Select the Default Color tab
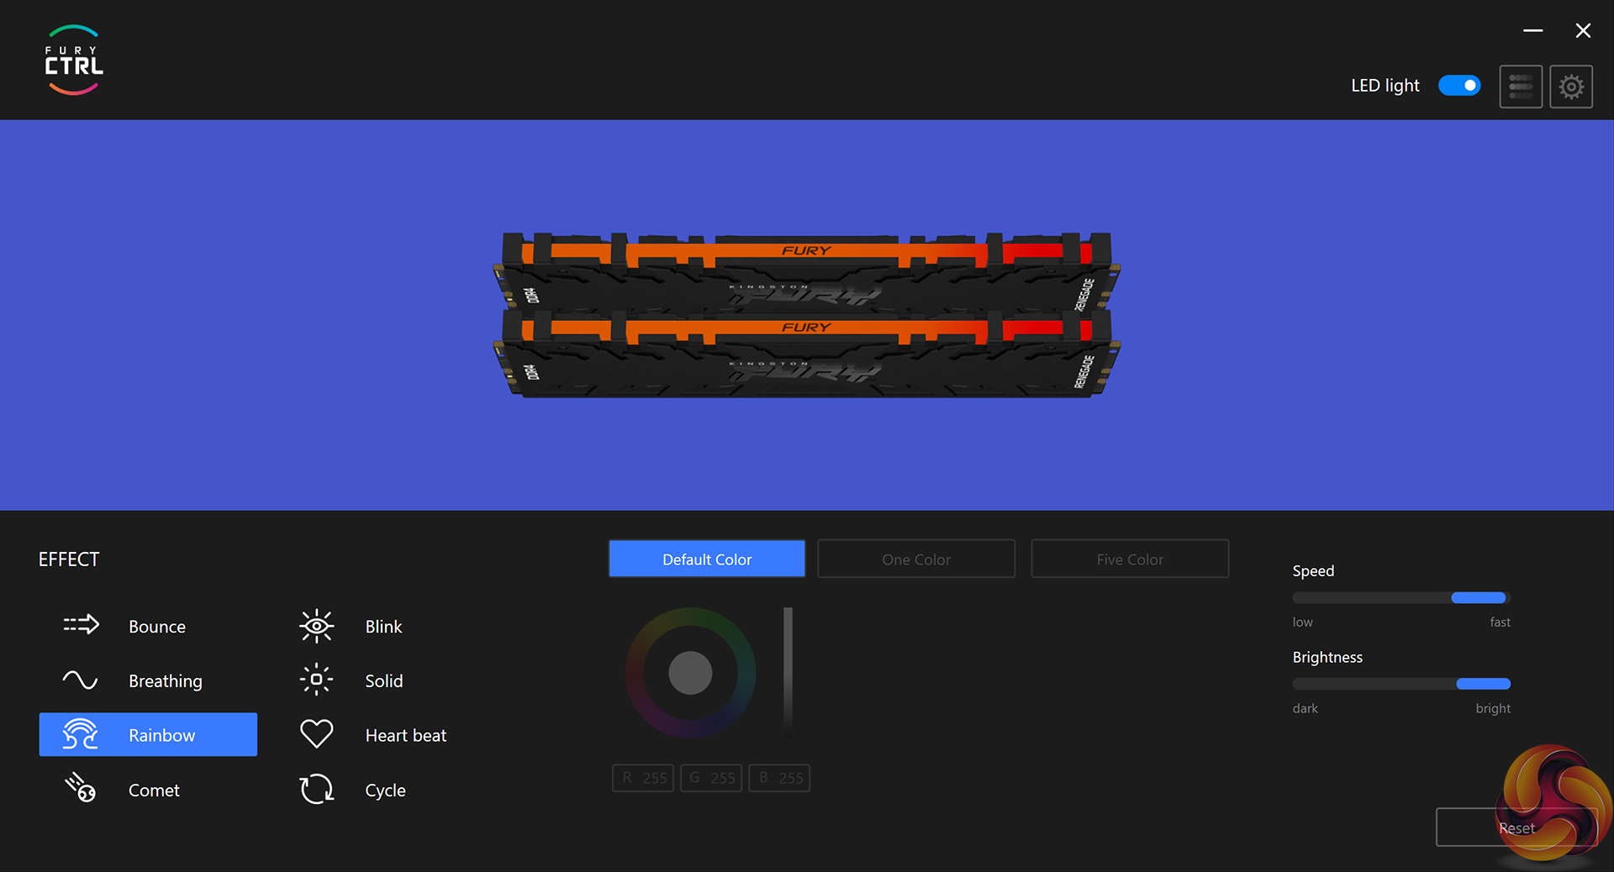The image size is (1614, 872). pyautogui.click(x=707, y=559)
